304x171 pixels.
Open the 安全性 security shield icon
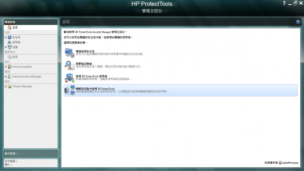click(9, 37)
